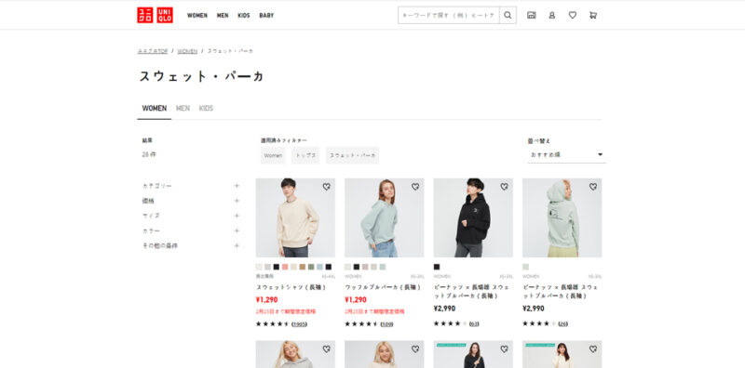Open the beige sweatshirt product image
This screenshot has height=368, width=745.
295,217
